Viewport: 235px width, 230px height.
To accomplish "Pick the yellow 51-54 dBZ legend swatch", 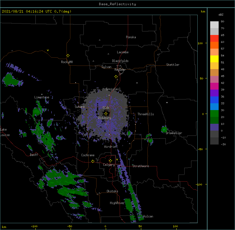I will [x=214, y=59].
